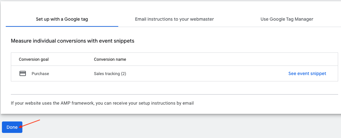The width and height of the screenshot is (341, 138).
Task: Click blank space in the Purchase row before the link
Action: (206, 73)
